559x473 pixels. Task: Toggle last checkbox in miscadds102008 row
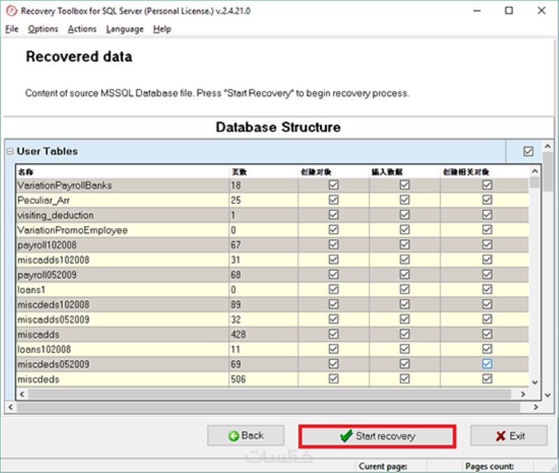pyautogui.click(x=487, y=260)
